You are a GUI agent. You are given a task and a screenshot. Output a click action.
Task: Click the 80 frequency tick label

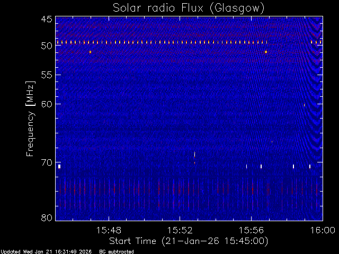click(x=47, y=217)
